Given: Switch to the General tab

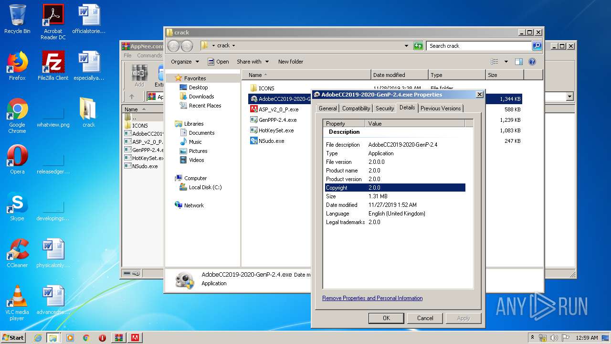Looking at the screenshot, I should pyautogui.click(x=328, y=108).
